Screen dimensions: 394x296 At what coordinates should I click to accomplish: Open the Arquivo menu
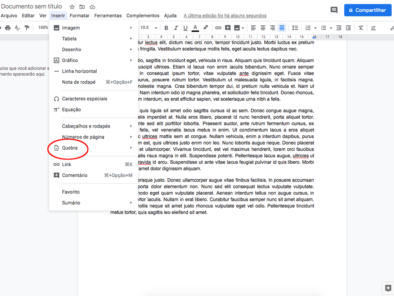[x=9, y=15]
